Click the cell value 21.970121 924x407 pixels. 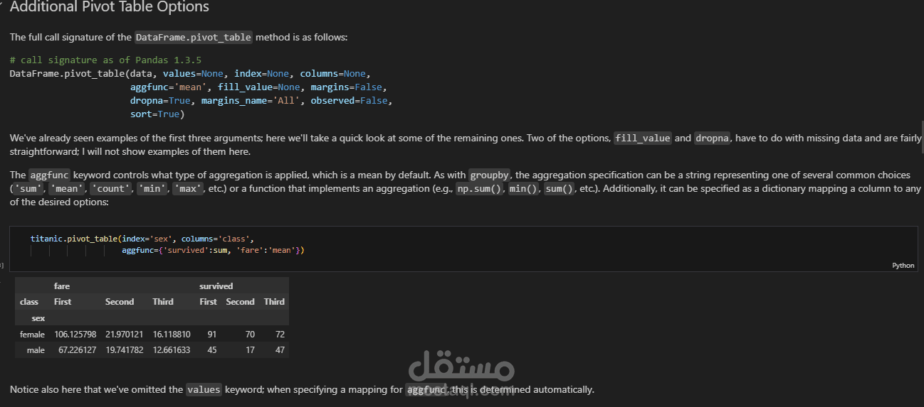tap(125, 334)
